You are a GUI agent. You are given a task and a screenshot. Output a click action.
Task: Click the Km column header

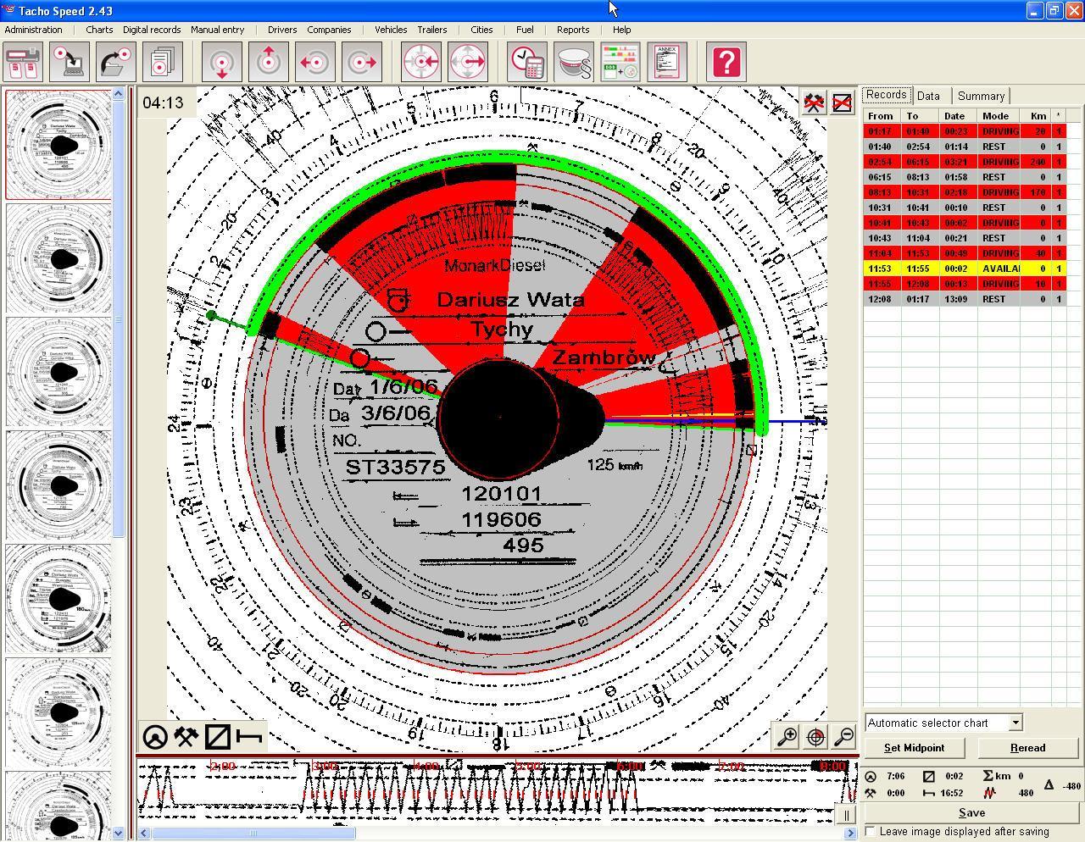[x=1038, y=116]
